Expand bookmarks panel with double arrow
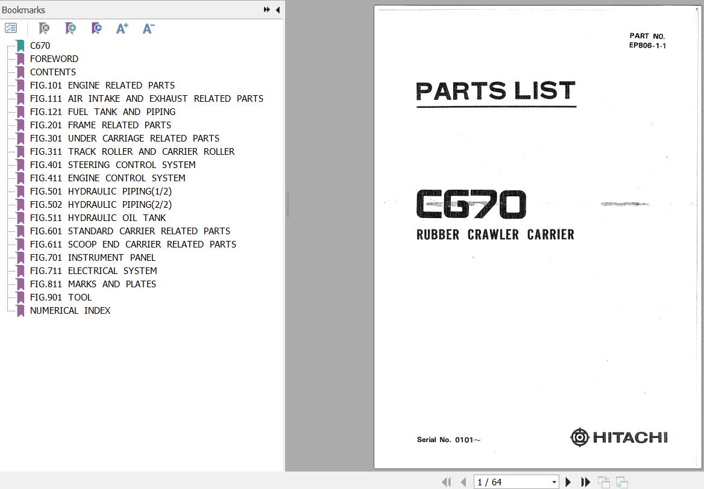Viewport: 704px width, 489px height. (266, 10)
